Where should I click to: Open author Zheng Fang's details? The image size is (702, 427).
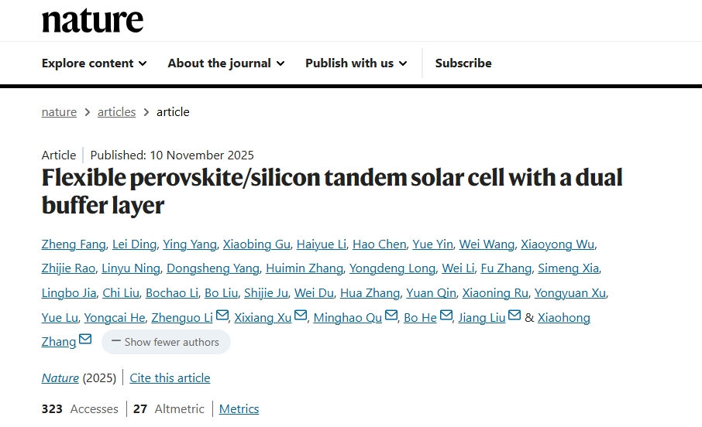[73, 244]
